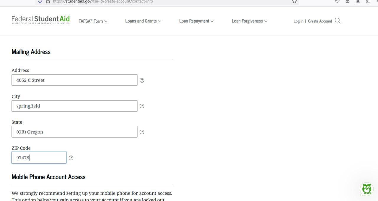Bookmark this page with star icon
Image resolution: width=378 pixels, height=201 pixels.
coord(294,1)
